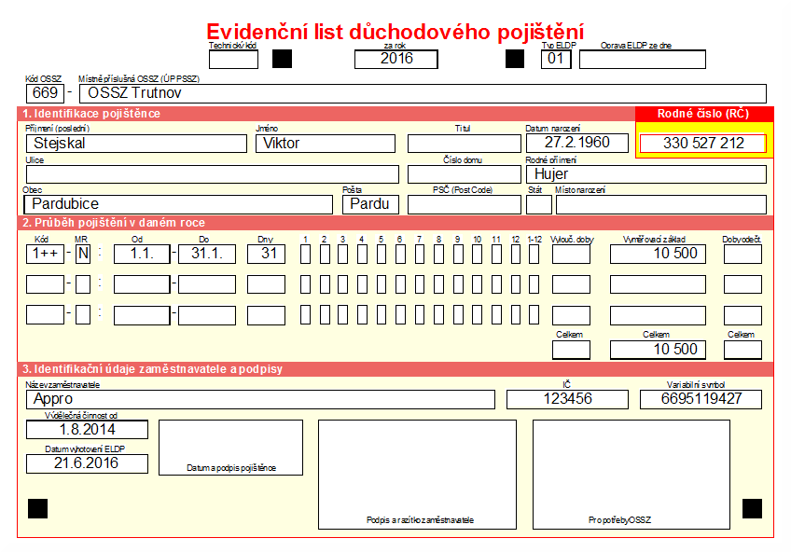Image resolution: width=791 pixels, height=552 pixels.
Task: Click the Dny field showing 31
Action: (266, 254)
